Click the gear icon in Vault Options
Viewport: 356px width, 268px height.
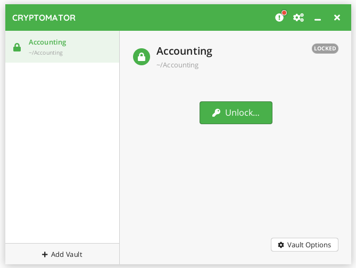[x=281, y=245]
